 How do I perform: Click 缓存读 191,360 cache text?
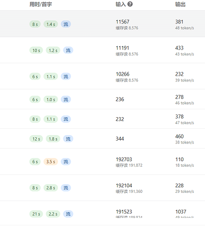(129, 191)
